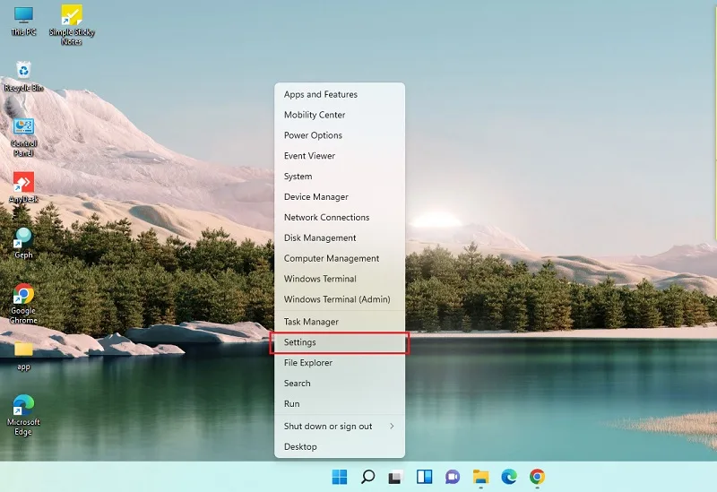
Task: Open taskbar Search magnifier icon
Action: tap(367, 477)
